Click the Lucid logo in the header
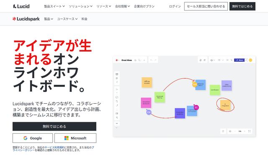268x168 pixels. click(21, 6)
